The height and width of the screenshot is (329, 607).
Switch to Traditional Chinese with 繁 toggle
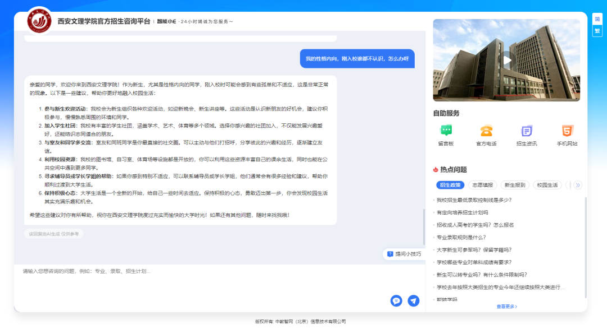tap(597, 31)
